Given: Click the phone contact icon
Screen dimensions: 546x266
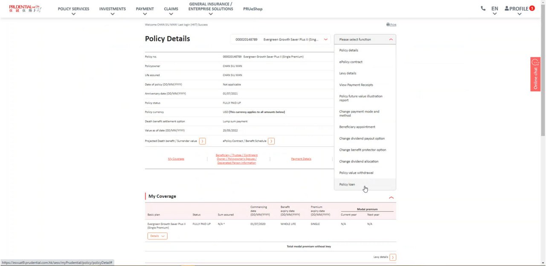Looking at the screenshot, I should coord(483,9).
